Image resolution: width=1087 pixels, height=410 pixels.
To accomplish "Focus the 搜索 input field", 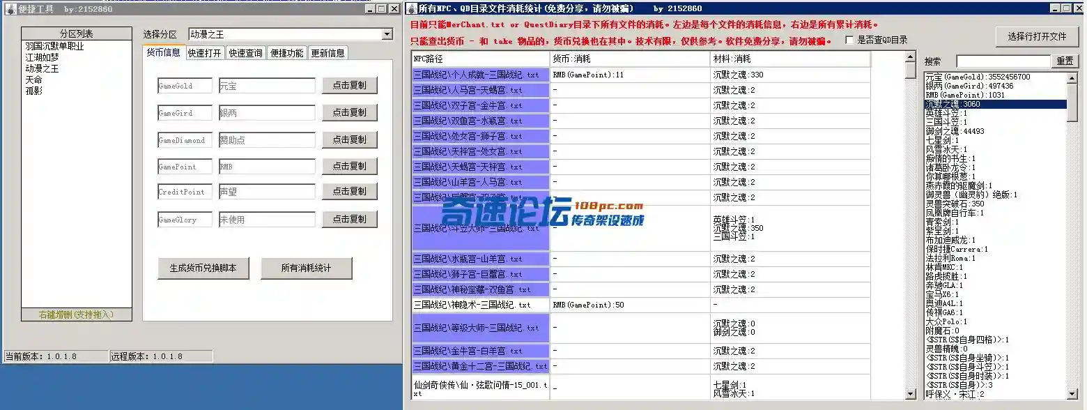I will tap(1003, 61).
